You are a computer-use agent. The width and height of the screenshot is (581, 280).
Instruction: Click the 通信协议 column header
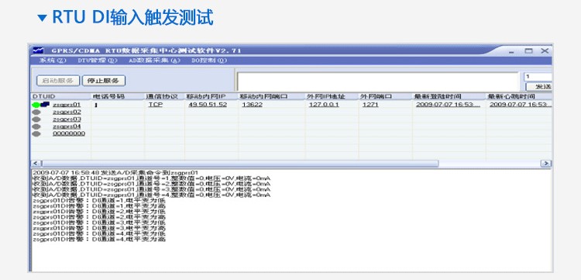[164, 97]
